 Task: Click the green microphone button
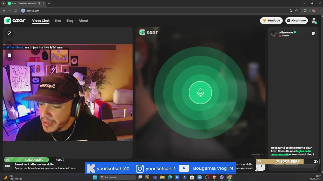200,93
